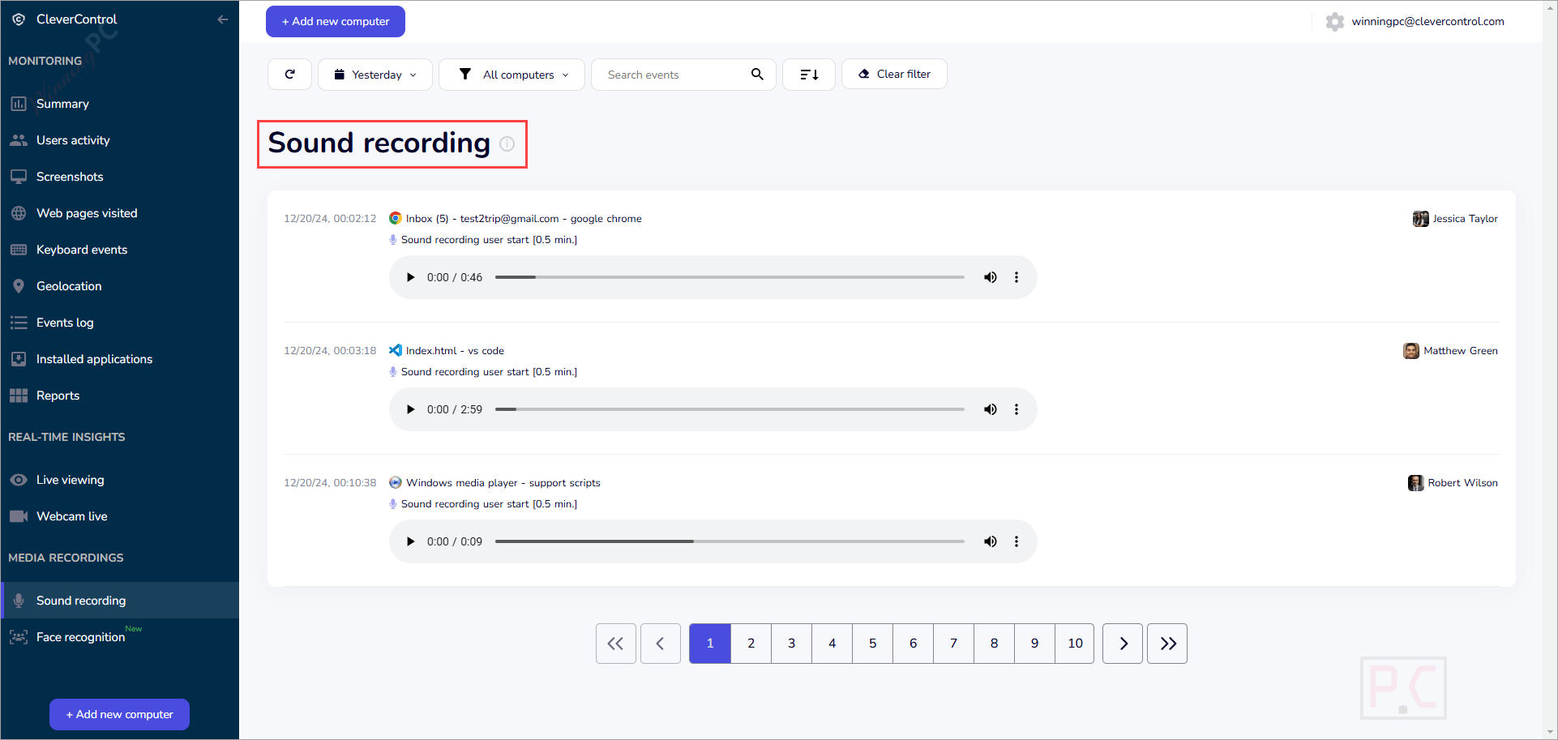Go to page 5
This screenshot has width=1558, height=740.
pyautogui.click(x=873, y=644)
